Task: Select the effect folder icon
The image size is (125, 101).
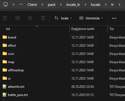Action: [5, 45]
